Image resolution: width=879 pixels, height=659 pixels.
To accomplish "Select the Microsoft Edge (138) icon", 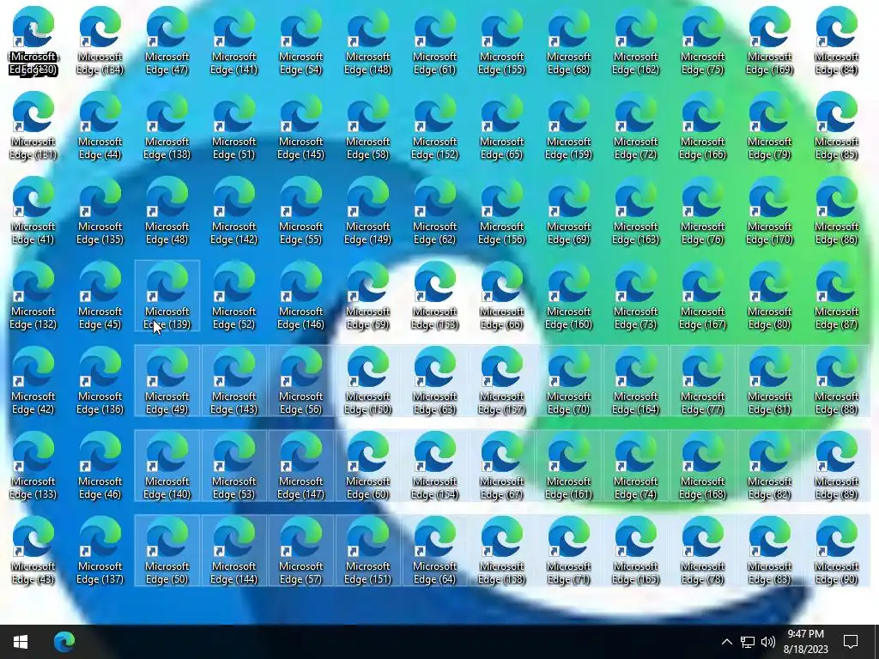I will pyautogui.click(x=167, y=125).
